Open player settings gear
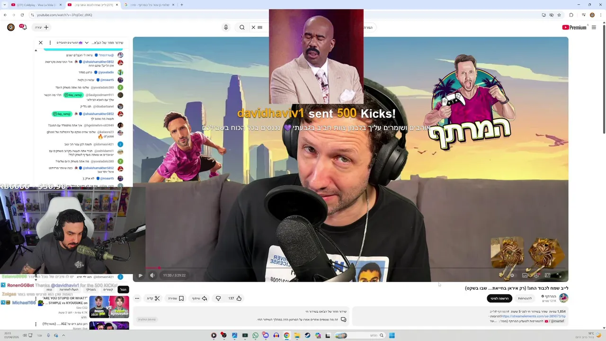 536,275
